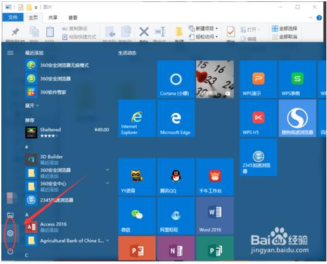Open 3D Builder in app list
Image resolution: width=327 pixels, height=264 pixels.
67,159
